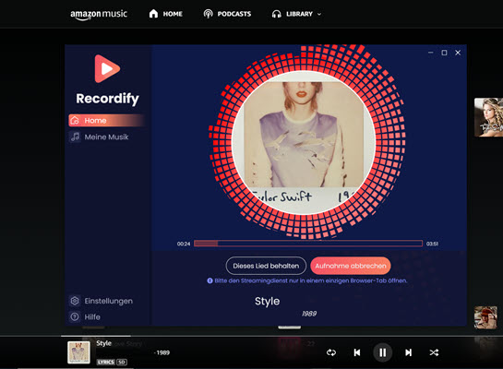Image resolution: width=503 pixels, height=369 pixels.
Task: Click the 1989 album label in the bottom player bar
Action: coord(162,352)
